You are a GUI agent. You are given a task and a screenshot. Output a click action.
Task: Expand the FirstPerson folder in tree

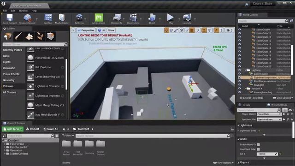[5, 144]
